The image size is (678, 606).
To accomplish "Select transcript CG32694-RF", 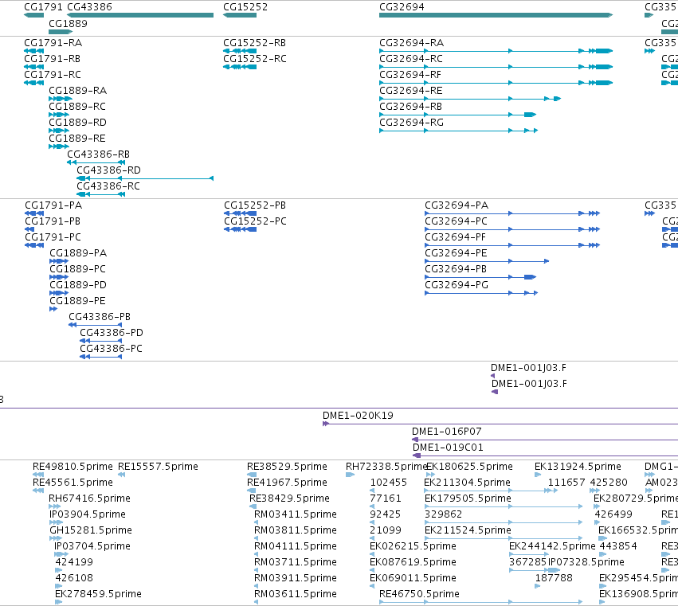I will (x=410, y=75).
